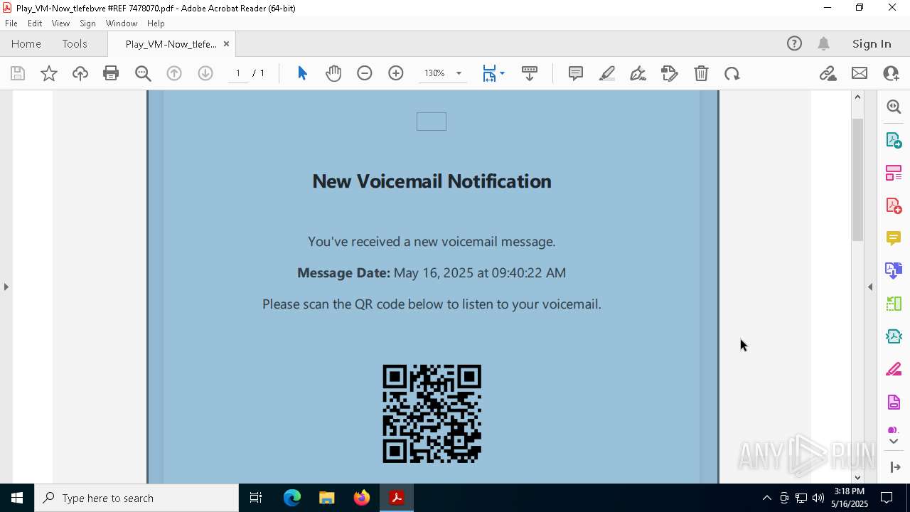Open Combine Files tool in right pane
910x512 pixels.
coord(894,270)
